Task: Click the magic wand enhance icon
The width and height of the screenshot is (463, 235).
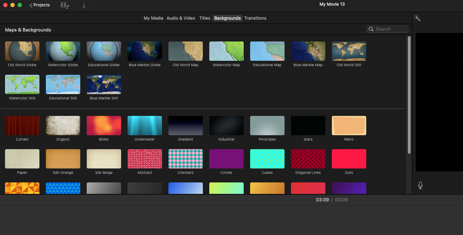Action: pos(417,18)
